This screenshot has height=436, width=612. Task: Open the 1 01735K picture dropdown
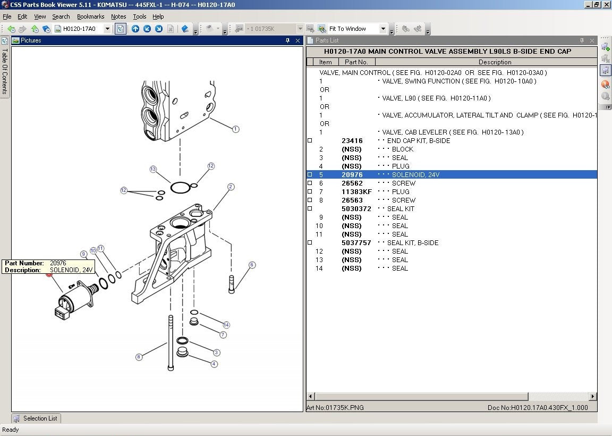coord(300,29)
